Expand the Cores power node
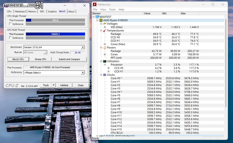Screen dimensions: 233x143 [x=105, y=54]
